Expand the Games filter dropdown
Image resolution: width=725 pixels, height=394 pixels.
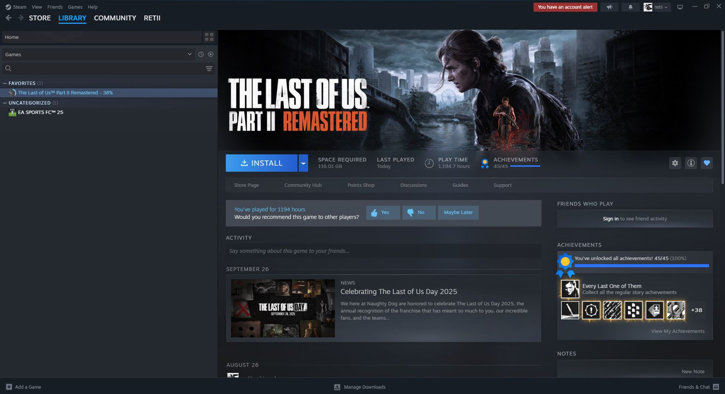coord(97,54)
